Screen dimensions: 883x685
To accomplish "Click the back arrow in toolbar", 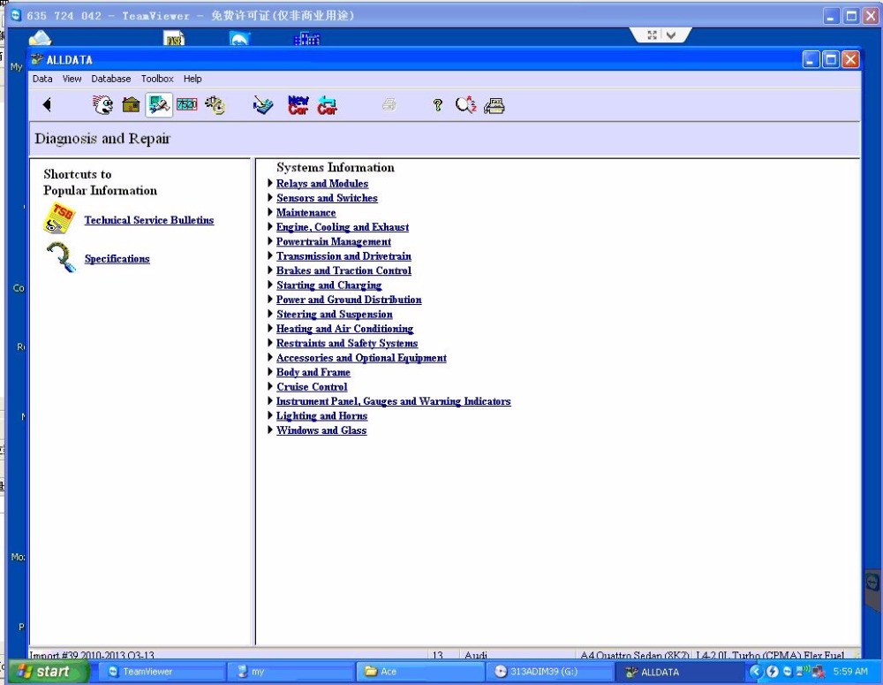I will (x=47, y=105).
